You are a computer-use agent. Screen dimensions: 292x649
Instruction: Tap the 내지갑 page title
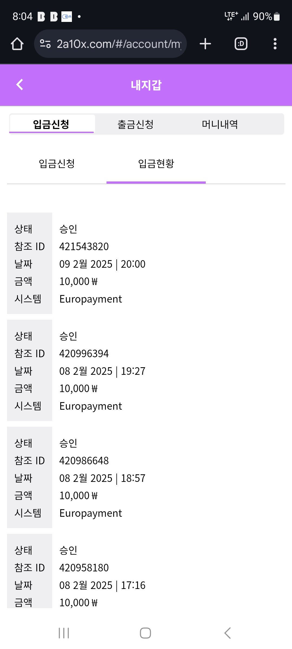pyautogui.click(x=146, y=85)
